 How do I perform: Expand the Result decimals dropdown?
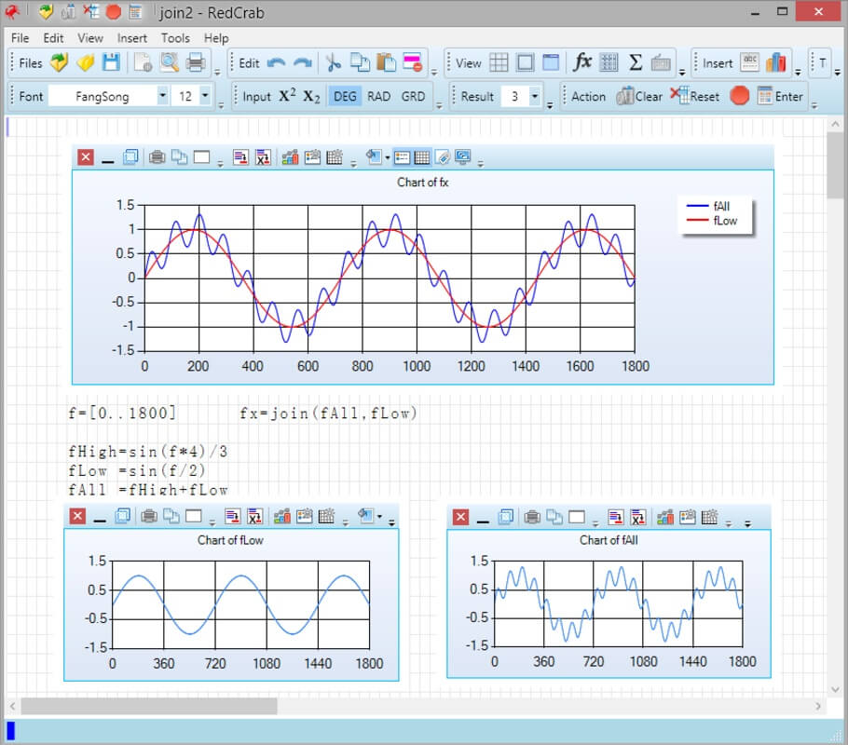click(535, 96)
